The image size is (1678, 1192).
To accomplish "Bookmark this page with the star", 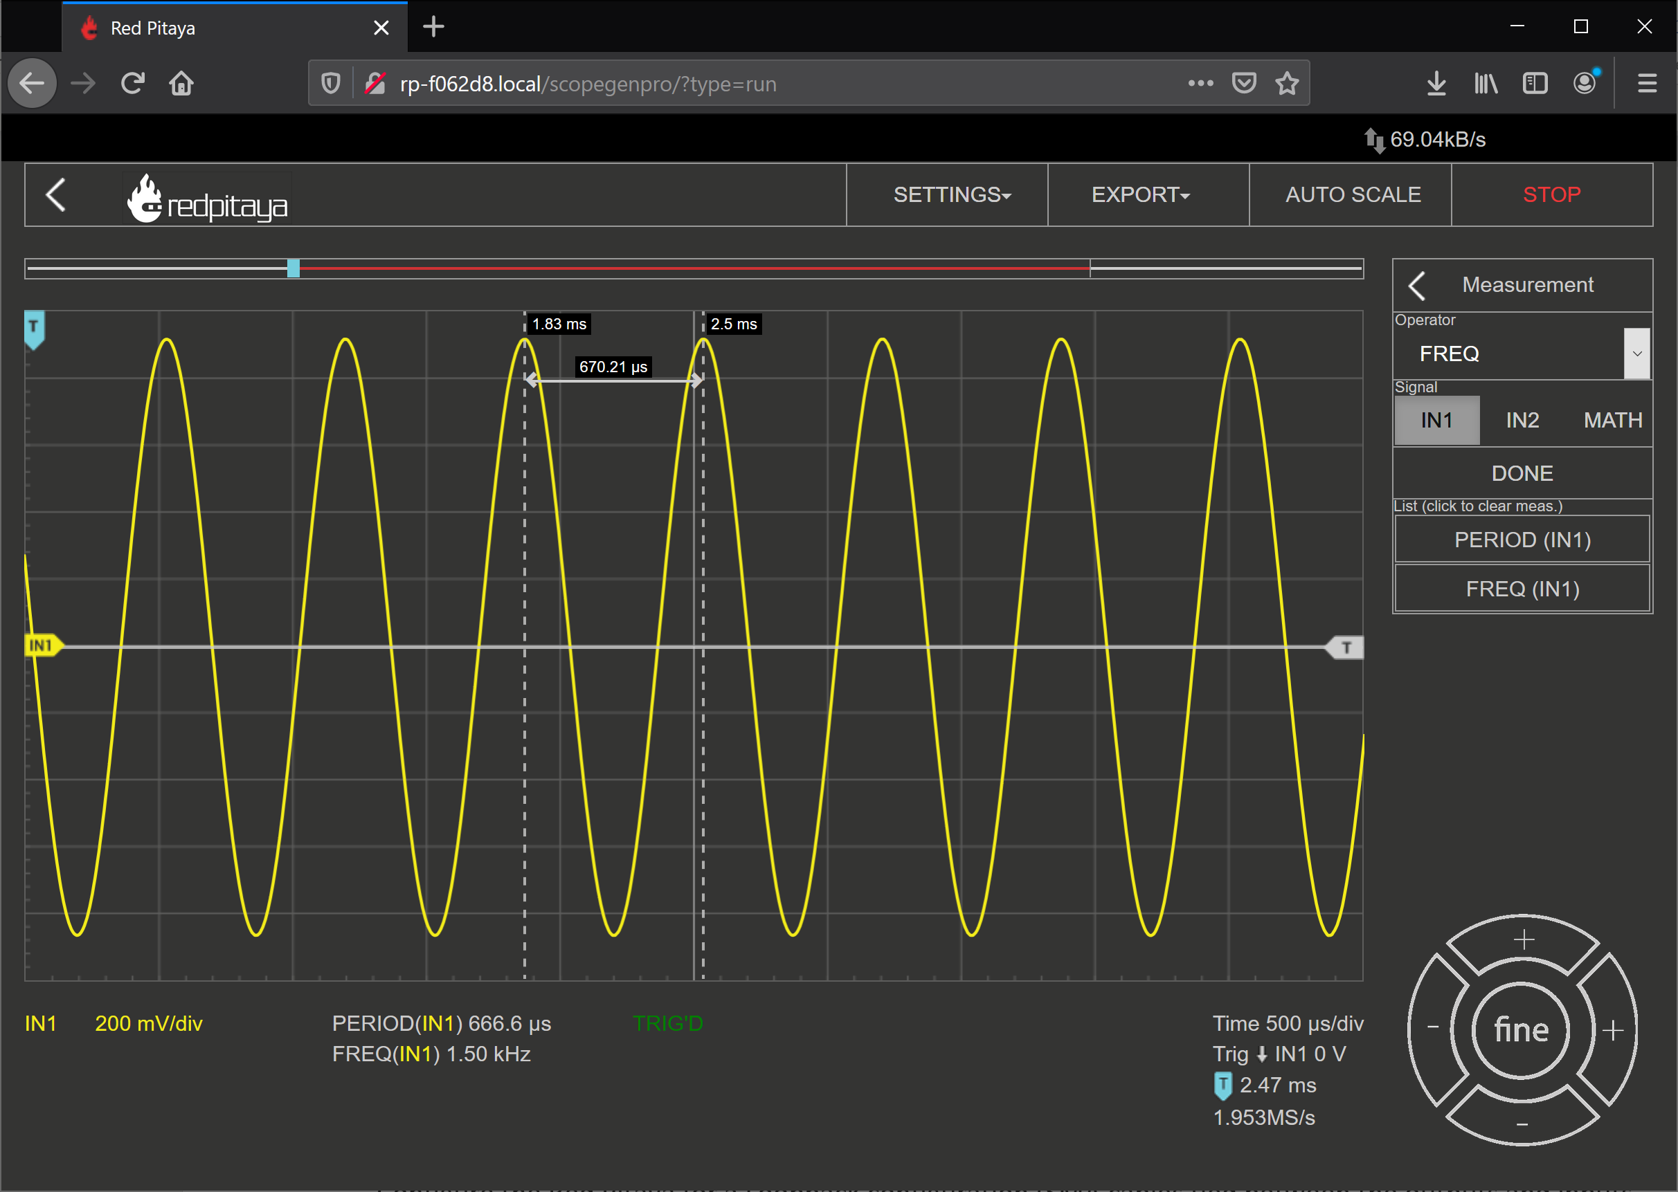I will (1287, 83).
